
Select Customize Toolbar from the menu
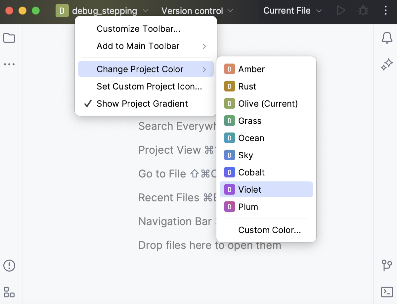[x=139, y=29]
